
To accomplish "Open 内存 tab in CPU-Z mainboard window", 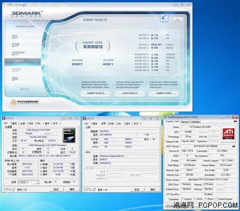I will tap(112, 123).
